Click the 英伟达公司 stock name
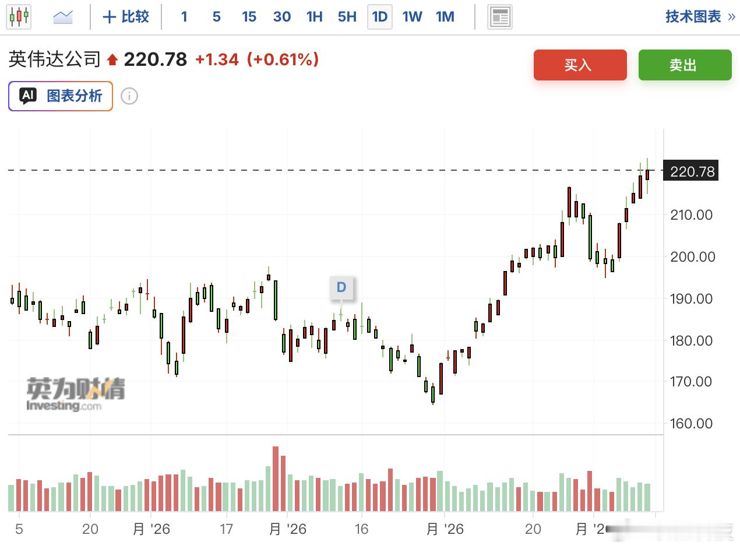 [x=55, y=59]
